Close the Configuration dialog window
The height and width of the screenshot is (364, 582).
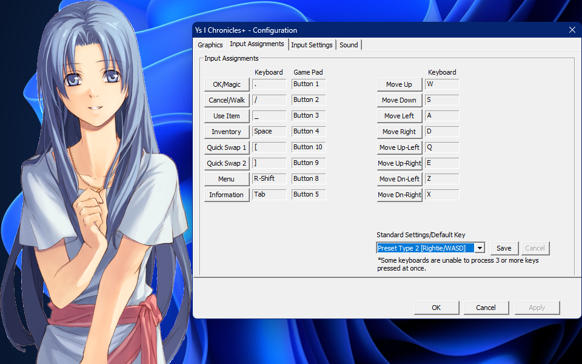coord(572,30)
